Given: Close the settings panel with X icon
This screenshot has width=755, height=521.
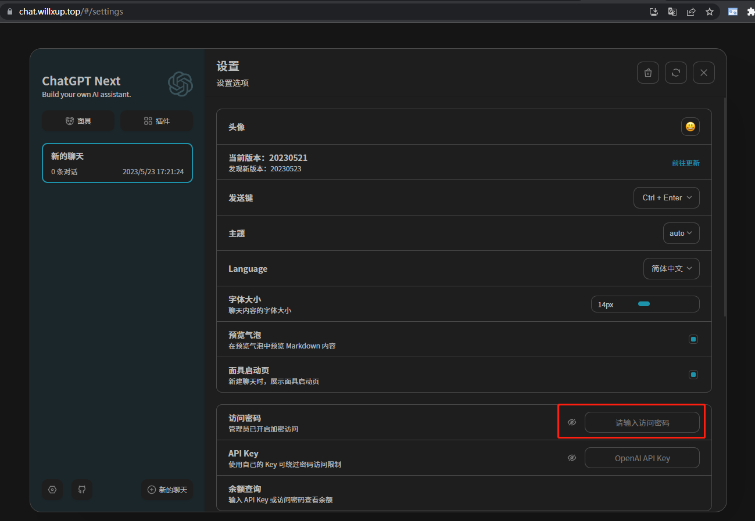Looking at the screenshot, I should tap(704, 73).
